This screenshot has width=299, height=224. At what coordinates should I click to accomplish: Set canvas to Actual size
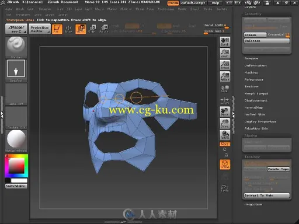click(225, 65)
